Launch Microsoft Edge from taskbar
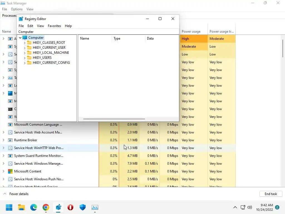The height and width of the screenshot is (214, 285). pyautogui.click(x=34, y=207)
